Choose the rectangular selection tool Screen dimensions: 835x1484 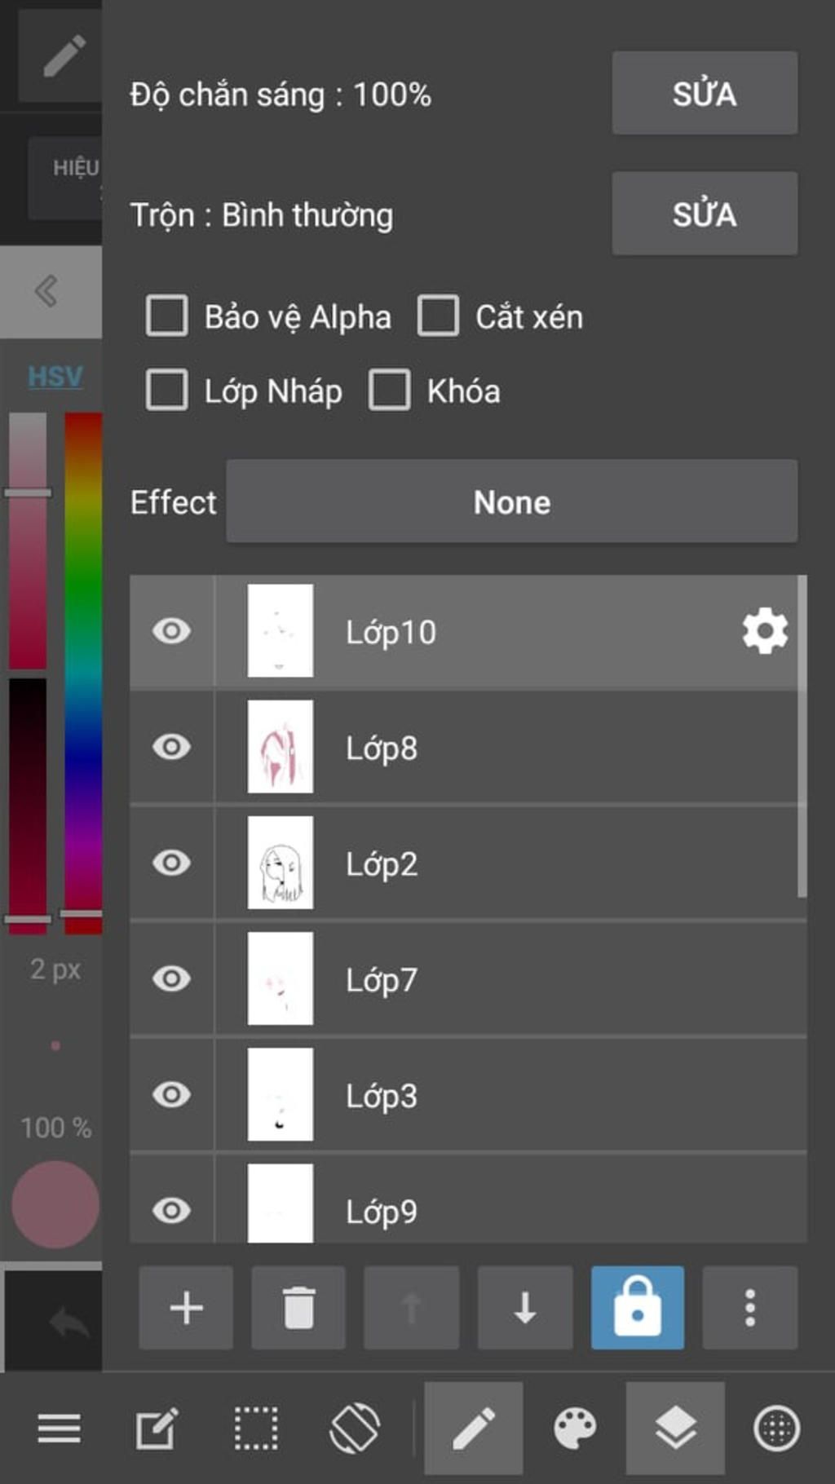click(x=256, y=1429)
